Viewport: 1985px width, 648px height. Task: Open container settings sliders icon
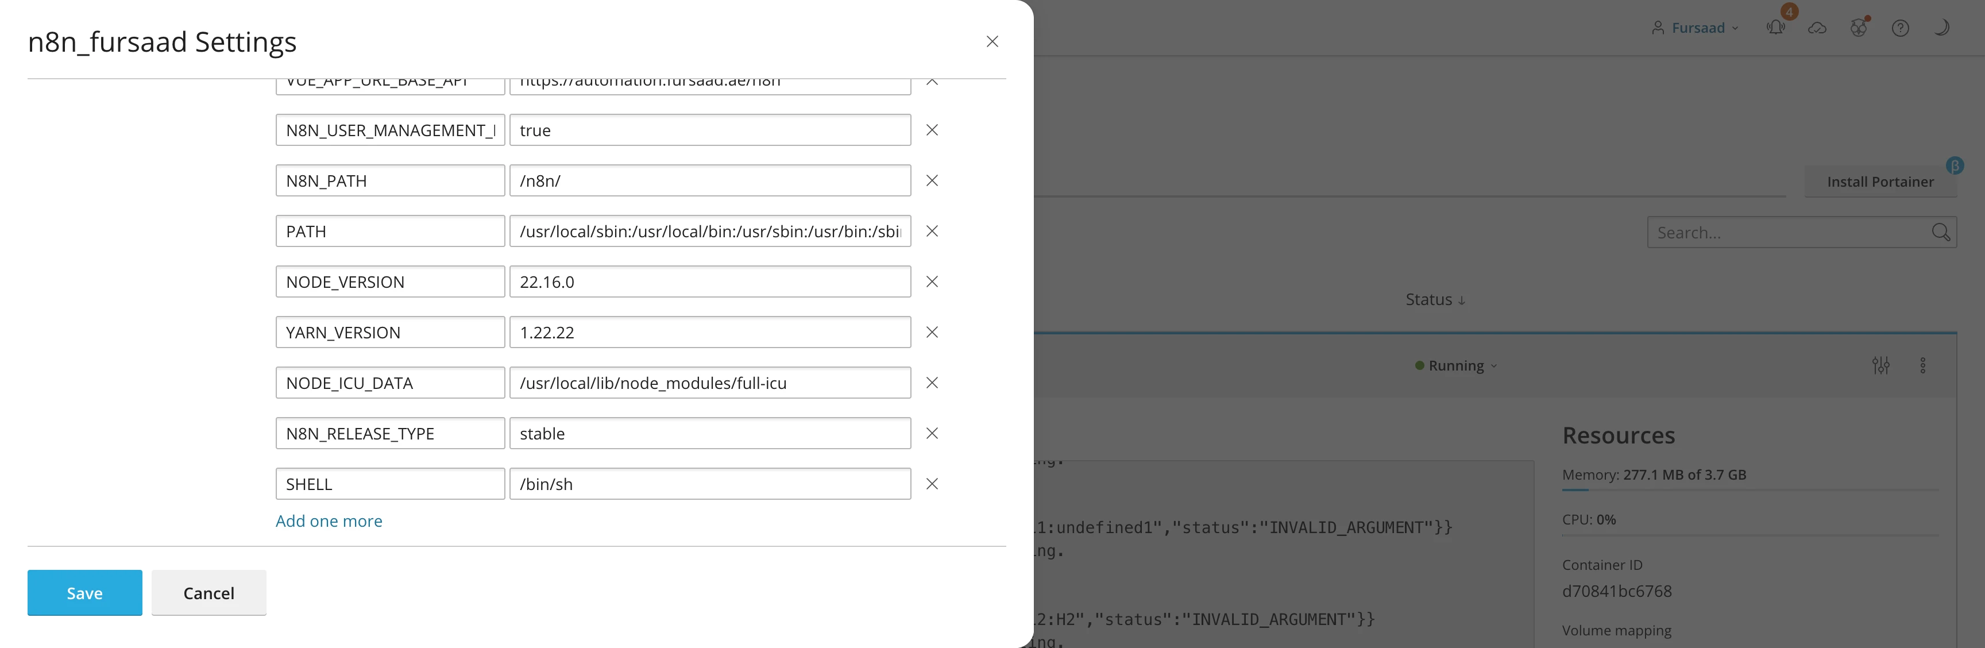[1881, 365]
